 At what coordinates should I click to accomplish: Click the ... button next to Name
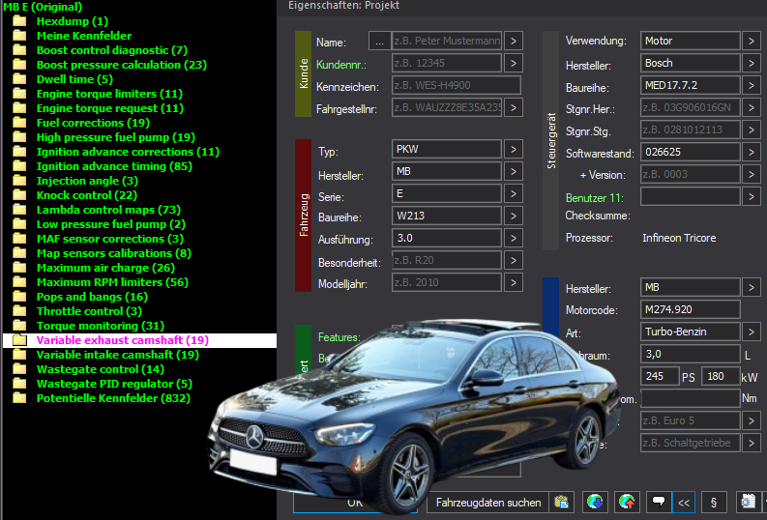pos(379,41)
